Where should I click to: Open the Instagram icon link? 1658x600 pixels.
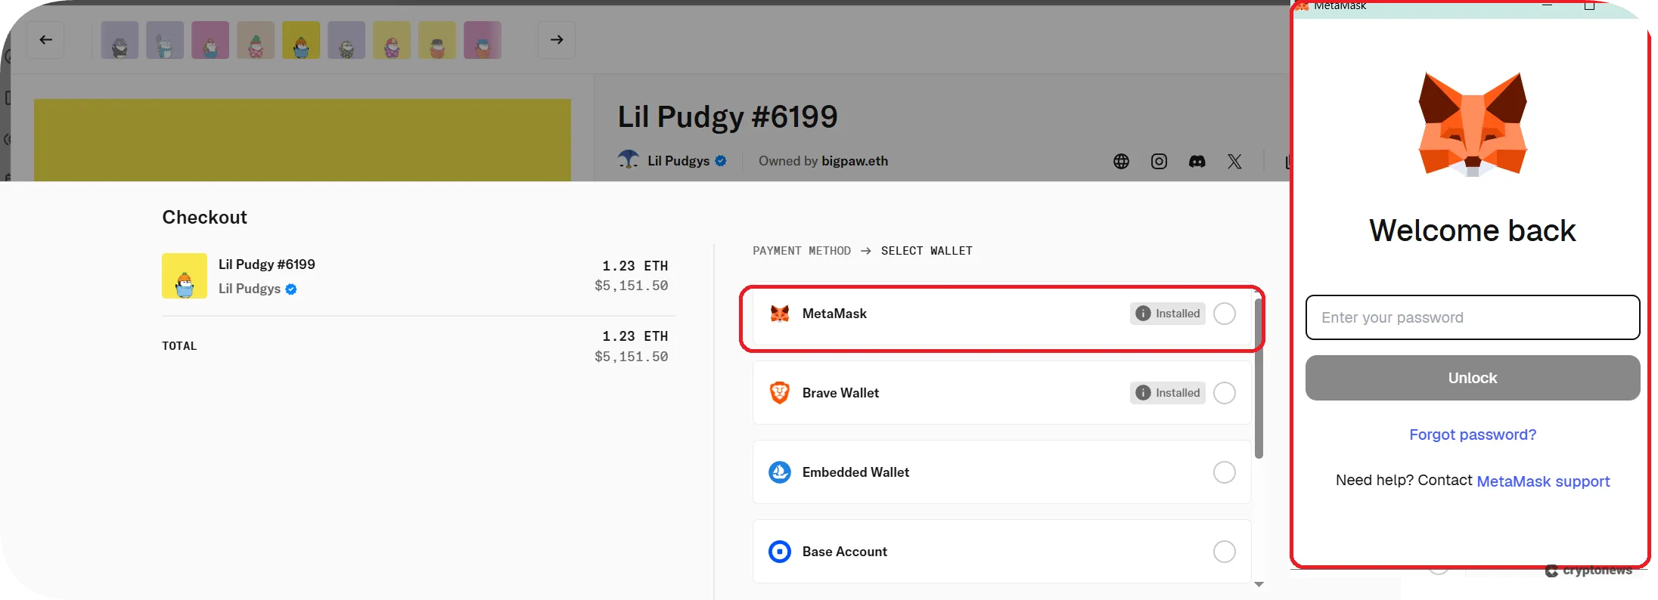(x=1159, y=161)
